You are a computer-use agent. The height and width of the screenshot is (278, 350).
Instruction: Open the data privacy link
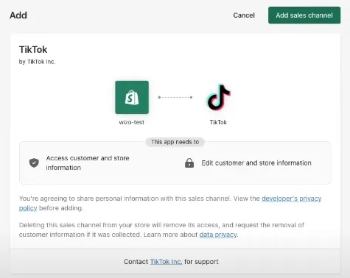click(x=218, y=235)
